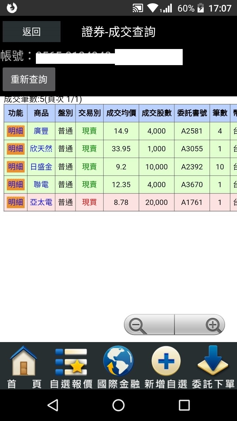Viewport: 237px width, 421px height.
Task: Click the 委託書號 column header
Action: (192, 113)
